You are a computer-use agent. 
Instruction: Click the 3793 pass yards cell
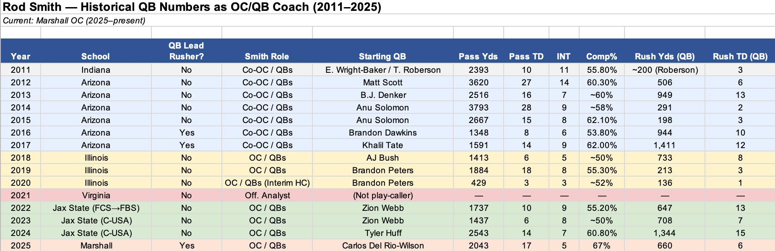tap(479, 108)
